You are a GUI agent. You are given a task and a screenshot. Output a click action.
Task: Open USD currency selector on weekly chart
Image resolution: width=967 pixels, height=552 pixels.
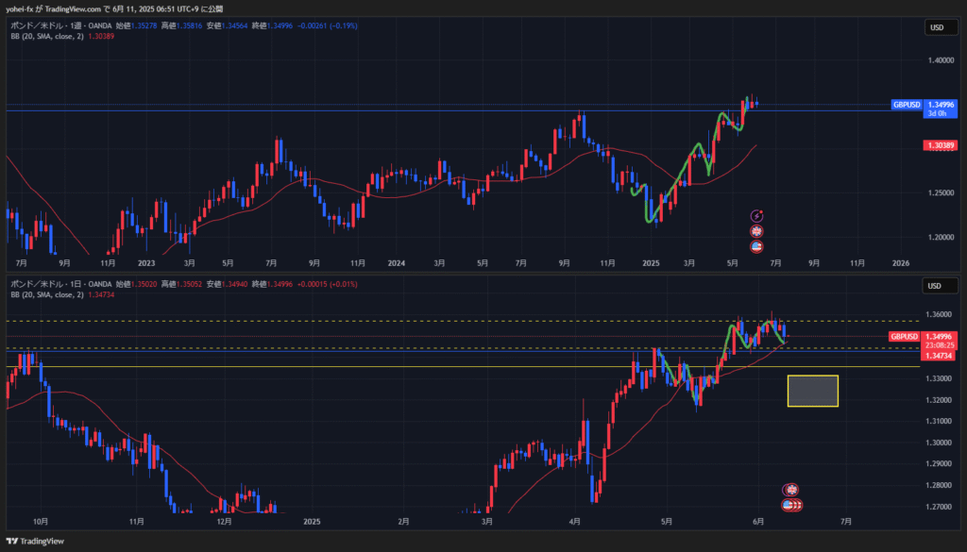(x=941, y=27)
